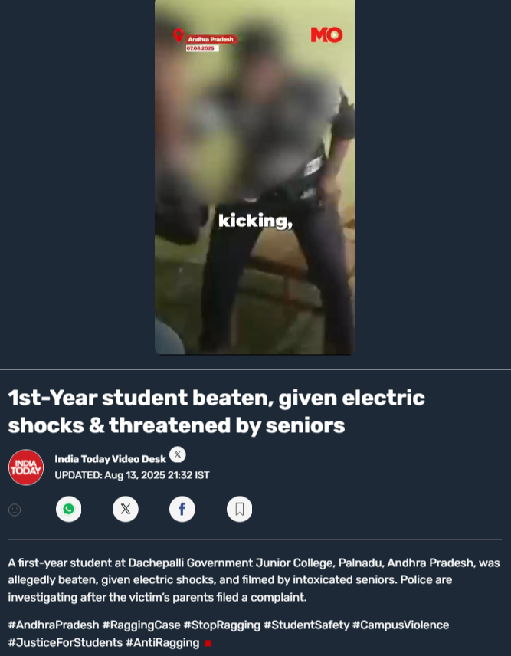Open the #CampusViolence hashtag
Viewport: 511px width, 656px height.
pos(401,625)
